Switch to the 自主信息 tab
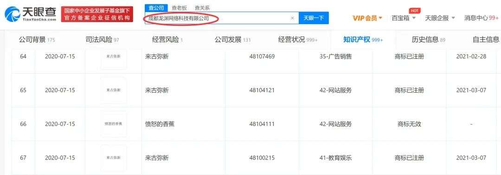The width and height of the screenshot is (501, 175). (x=486, y=39)
